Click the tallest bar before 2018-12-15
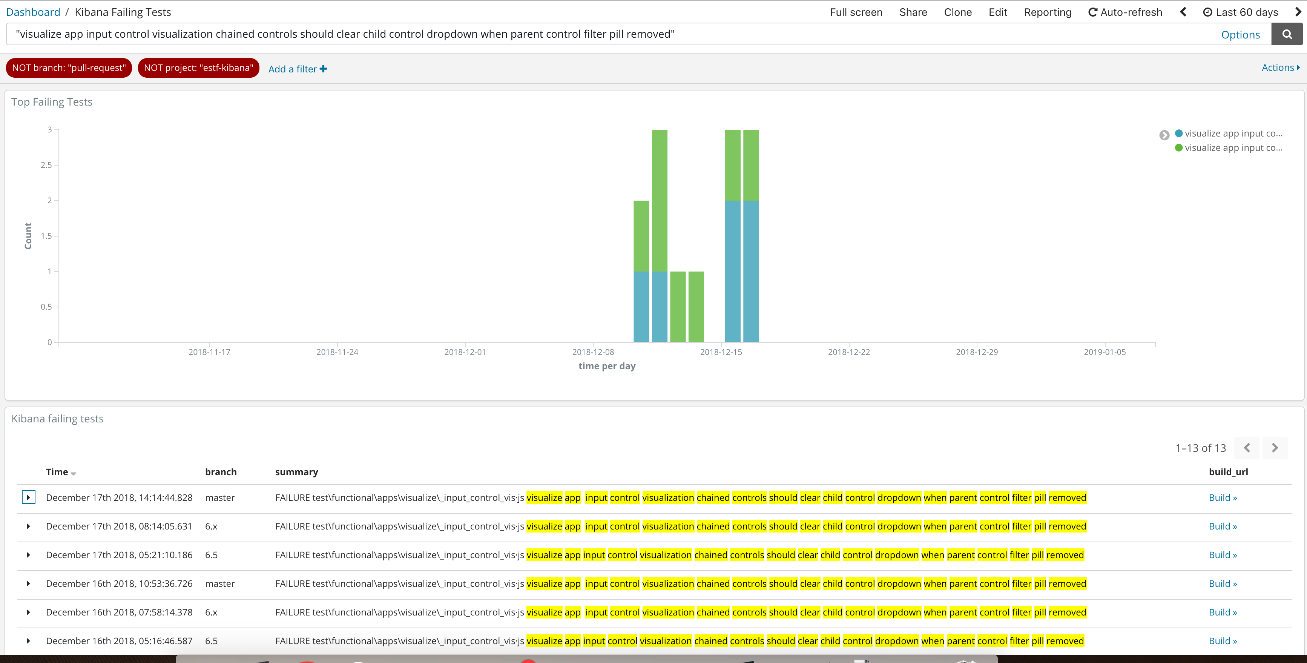Viewport: 1307px width, 663px height. 660,236
